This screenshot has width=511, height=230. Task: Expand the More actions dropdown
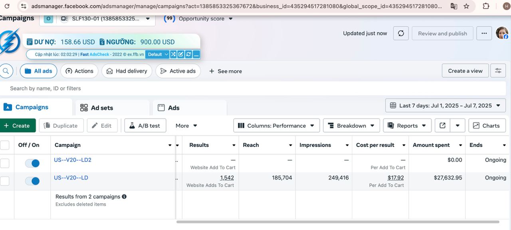186,126
